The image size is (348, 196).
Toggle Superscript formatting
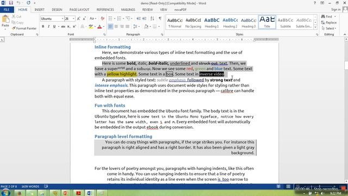pos(74,27)
